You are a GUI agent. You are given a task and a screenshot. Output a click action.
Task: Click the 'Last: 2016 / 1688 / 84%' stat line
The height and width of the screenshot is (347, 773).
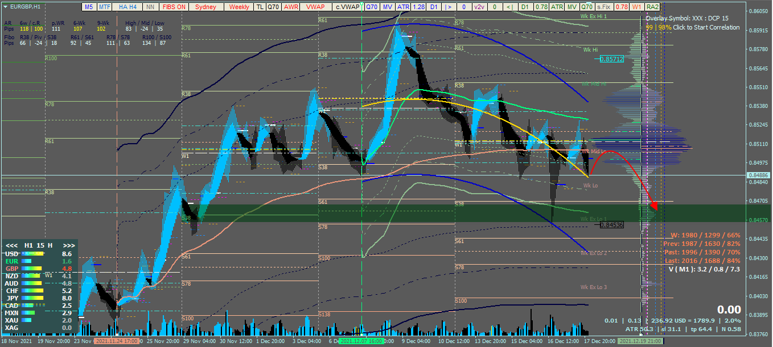coord(701,261)
